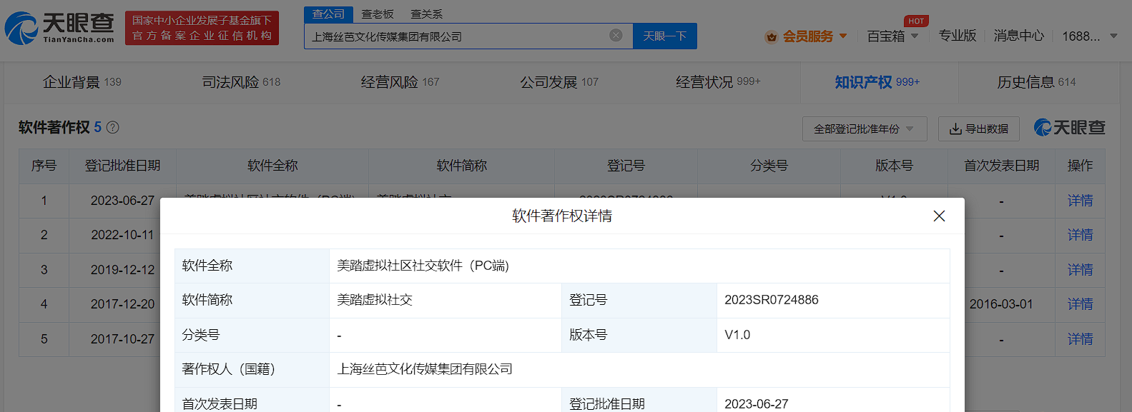Open the 历史信息 section tab

[x=1036, y=82]
